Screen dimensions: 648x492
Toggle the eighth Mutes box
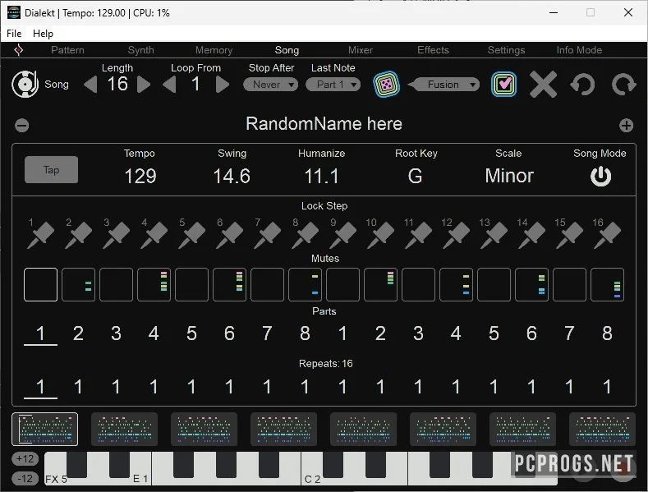[305, 284]
